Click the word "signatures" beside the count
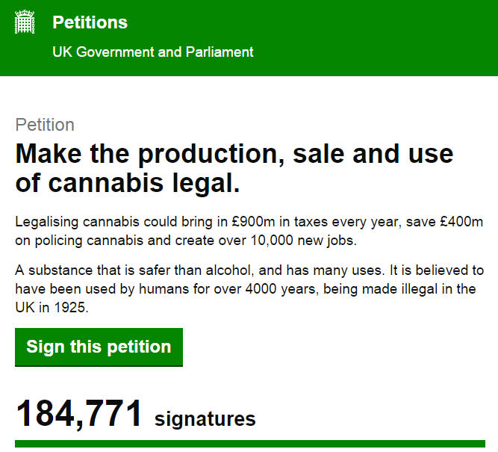This screenshot has width=498, height=452. coord(205,419)
